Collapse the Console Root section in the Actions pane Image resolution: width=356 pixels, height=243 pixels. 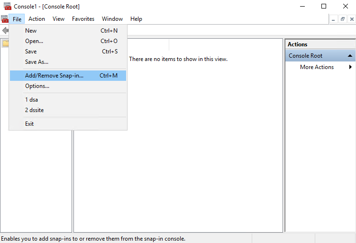pos(350,56)
